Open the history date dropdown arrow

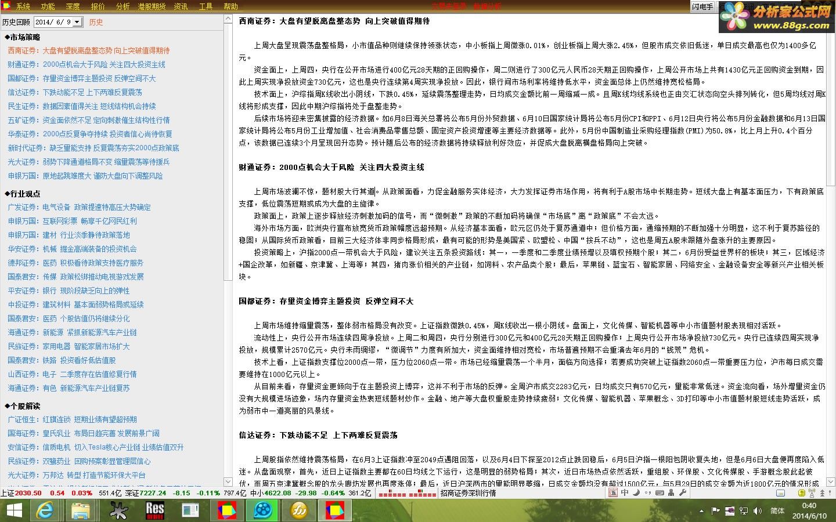(x=77, y=22)
